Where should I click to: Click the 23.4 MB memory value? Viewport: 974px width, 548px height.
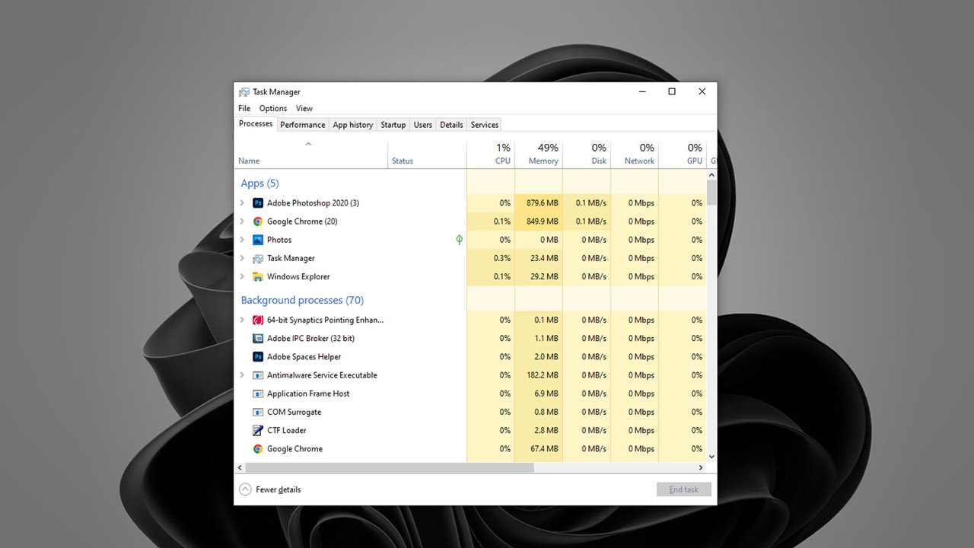545,258
